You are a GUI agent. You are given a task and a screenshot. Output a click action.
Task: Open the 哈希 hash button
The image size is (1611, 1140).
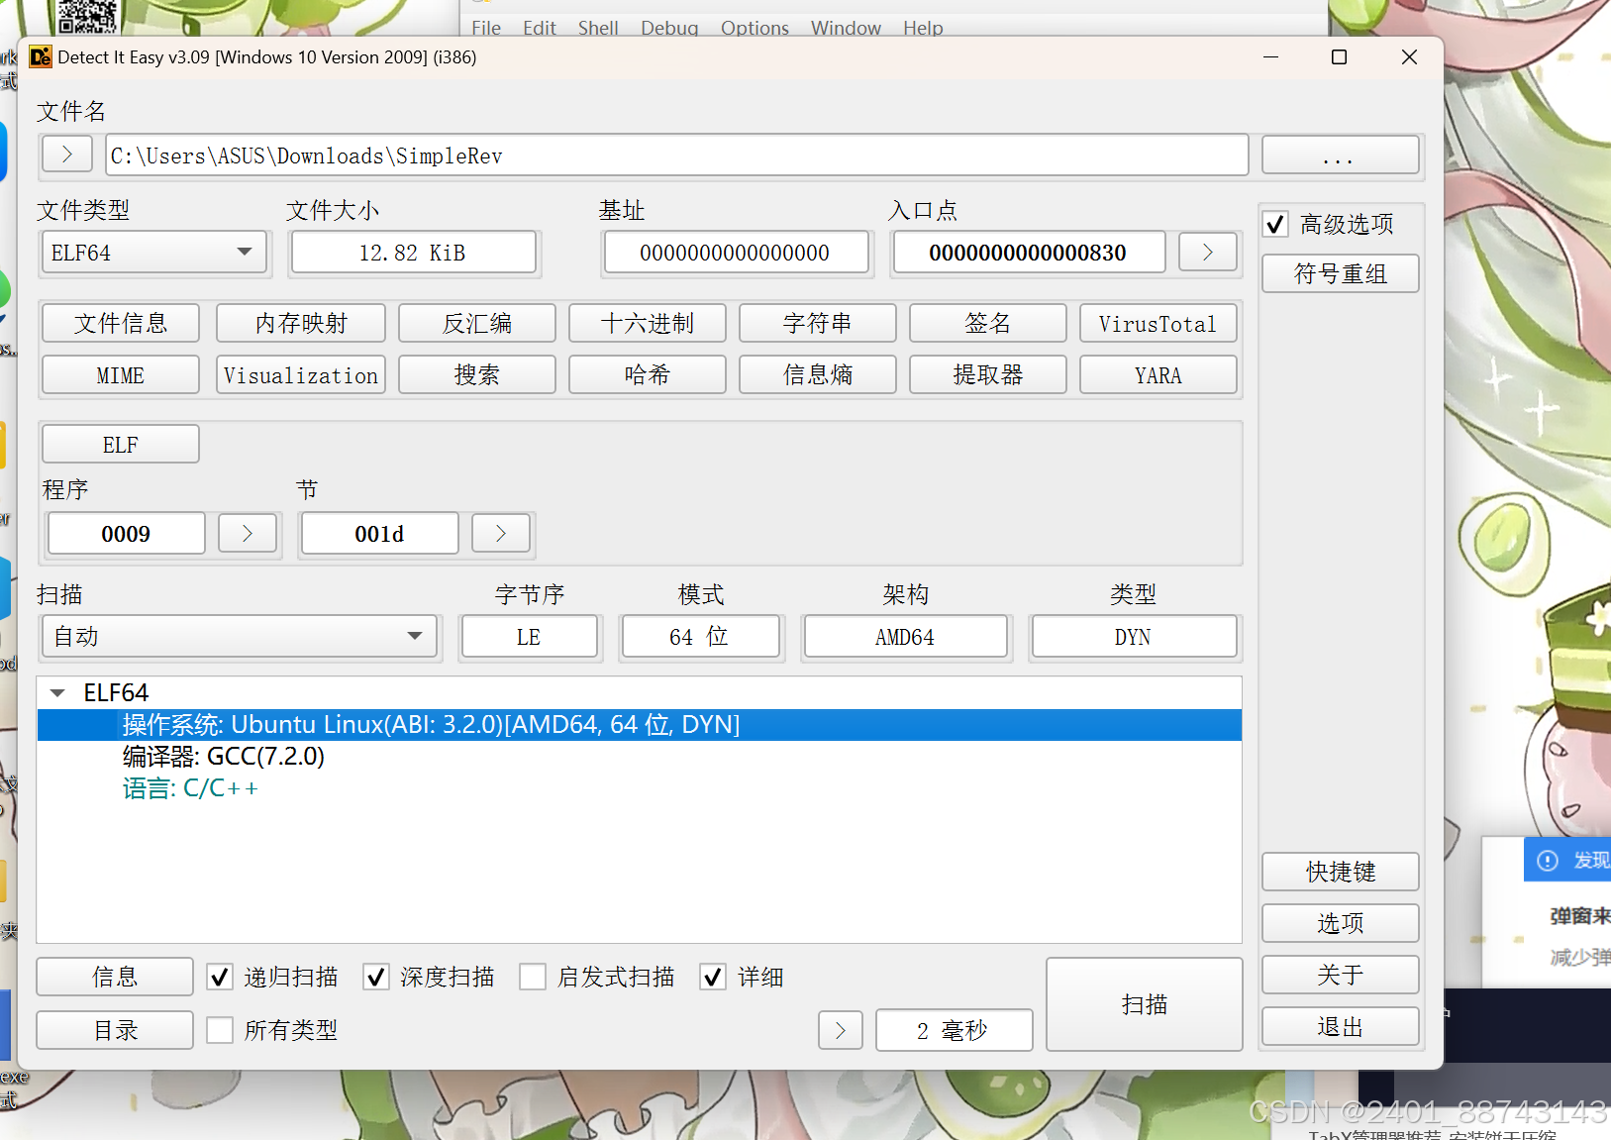648,374
